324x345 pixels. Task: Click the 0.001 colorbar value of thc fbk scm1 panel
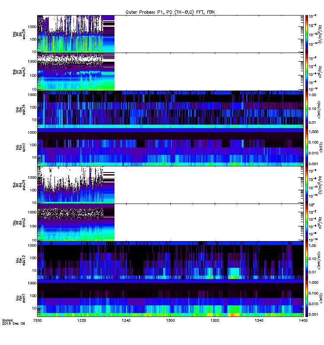[314, 314]
